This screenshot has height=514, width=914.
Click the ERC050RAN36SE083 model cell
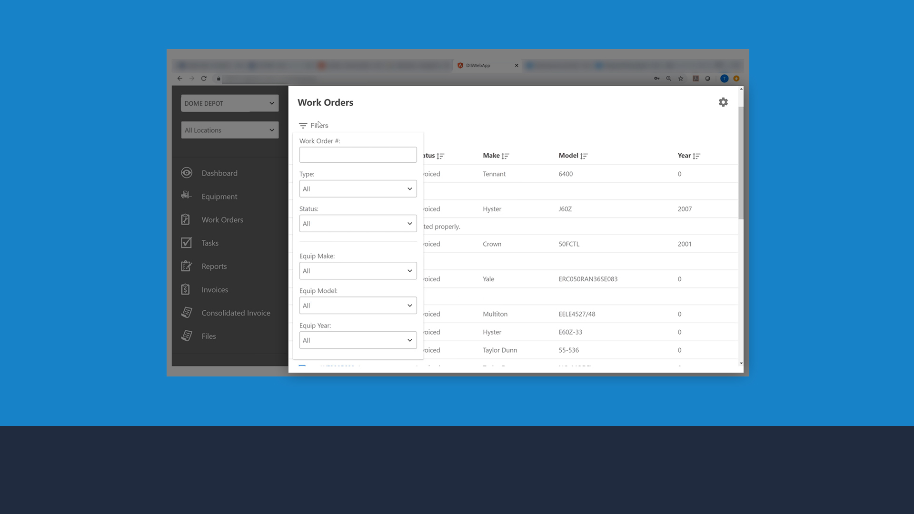[x=588, y=279]
